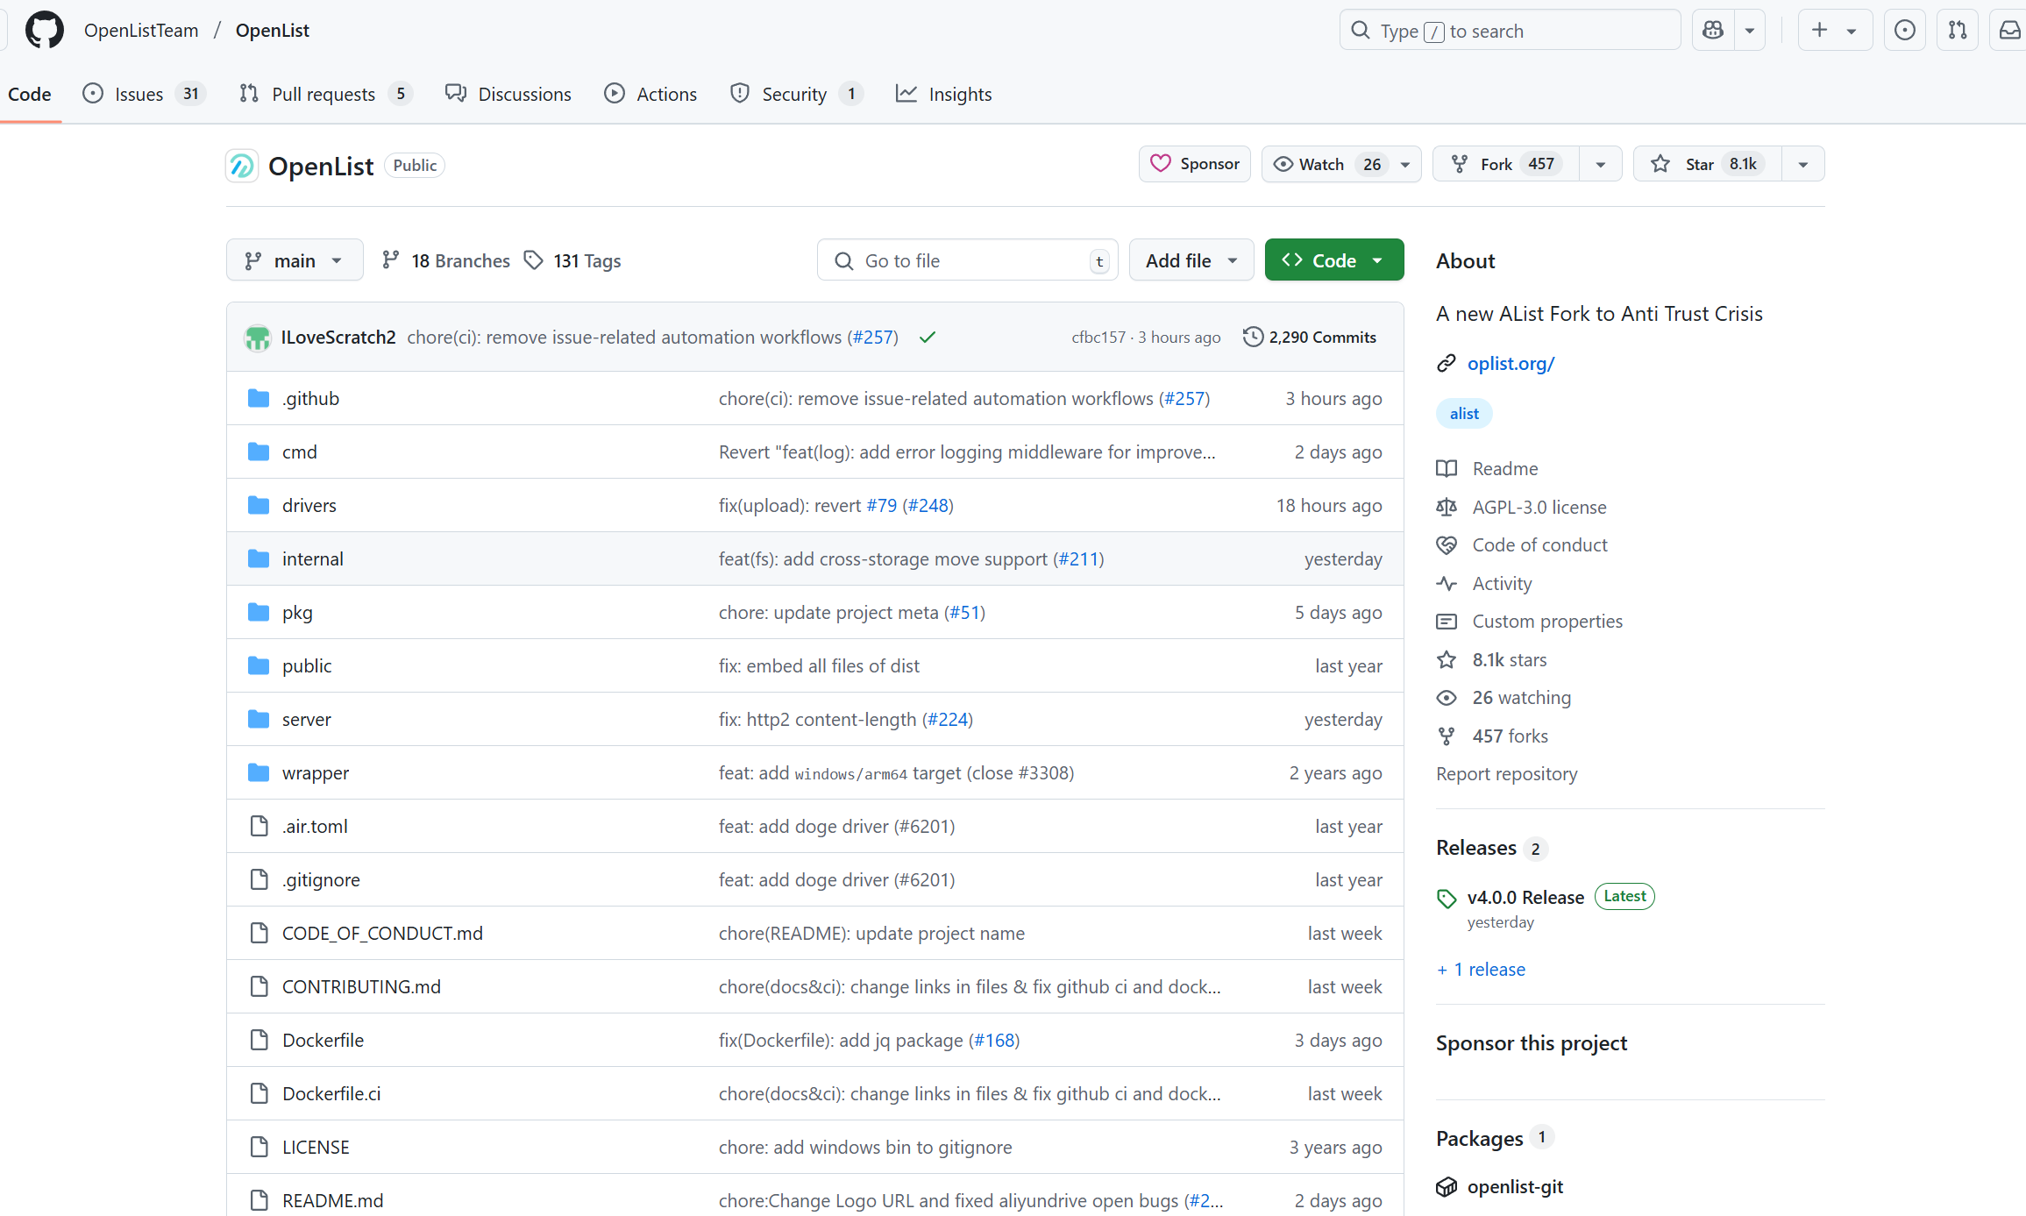2026x1216 pixels.
Task: Open the CONTRIBUTING.md file
Action: point(361,986)
